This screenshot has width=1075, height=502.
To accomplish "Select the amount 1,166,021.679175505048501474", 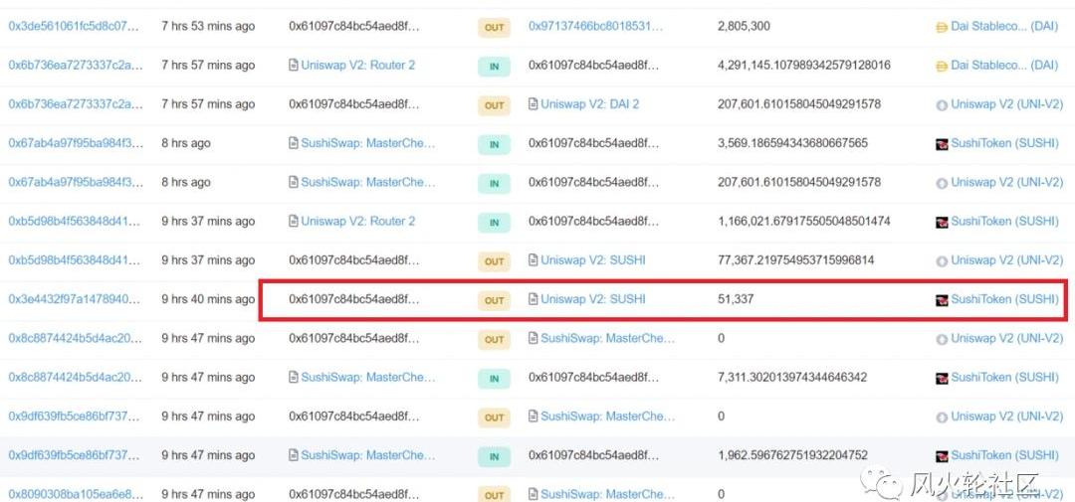I will coord(804,222).
